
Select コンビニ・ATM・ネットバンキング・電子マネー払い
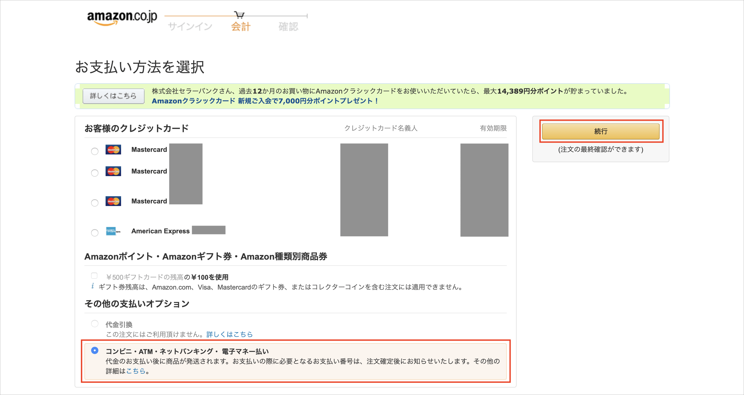(94, 351)
